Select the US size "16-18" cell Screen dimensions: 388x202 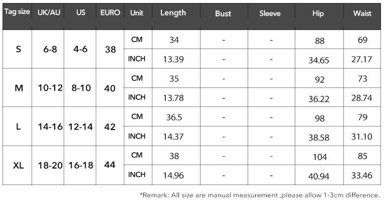[81, 165]
